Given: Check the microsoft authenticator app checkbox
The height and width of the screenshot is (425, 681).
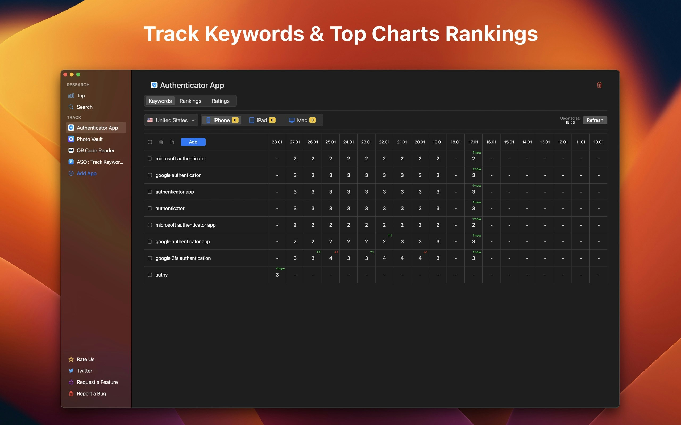Looking at the screenshot, I should [150, 225].
